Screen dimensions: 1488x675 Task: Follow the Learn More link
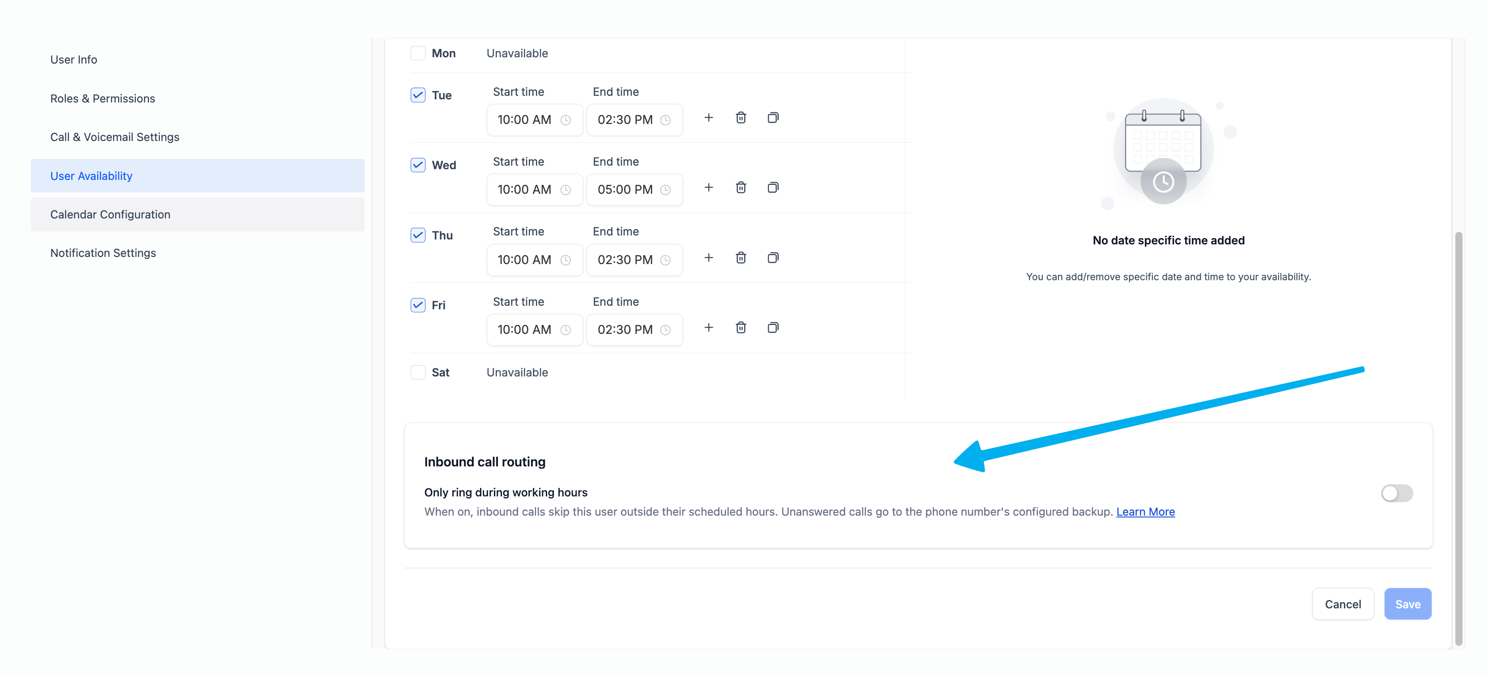[1145, 512]
